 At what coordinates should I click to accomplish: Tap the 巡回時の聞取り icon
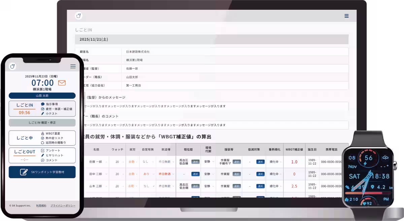coord(42,143)
